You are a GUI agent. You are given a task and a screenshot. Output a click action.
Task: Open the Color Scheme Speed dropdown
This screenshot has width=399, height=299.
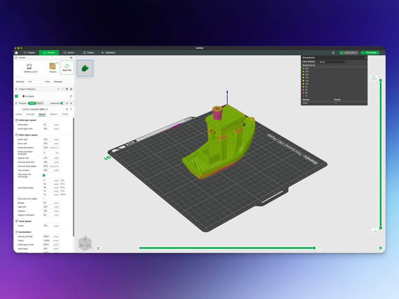coord(330,62)
